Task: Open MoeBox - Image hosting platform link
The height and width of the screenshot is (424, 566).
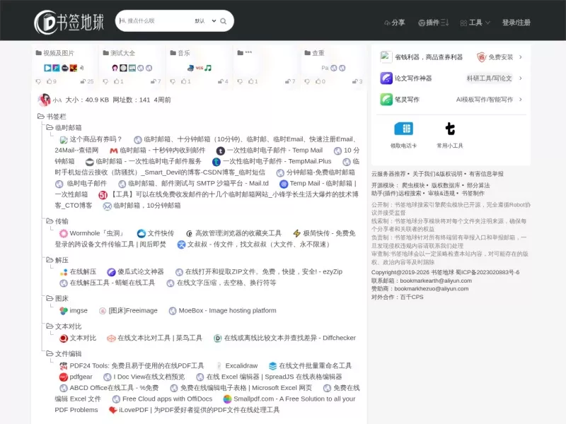Action: (x=227, y=310)
